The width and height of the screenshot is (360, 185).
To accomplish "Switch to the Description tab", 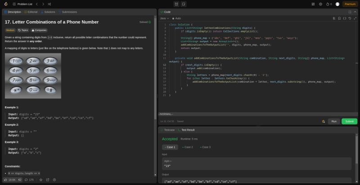I will point(13,12).
